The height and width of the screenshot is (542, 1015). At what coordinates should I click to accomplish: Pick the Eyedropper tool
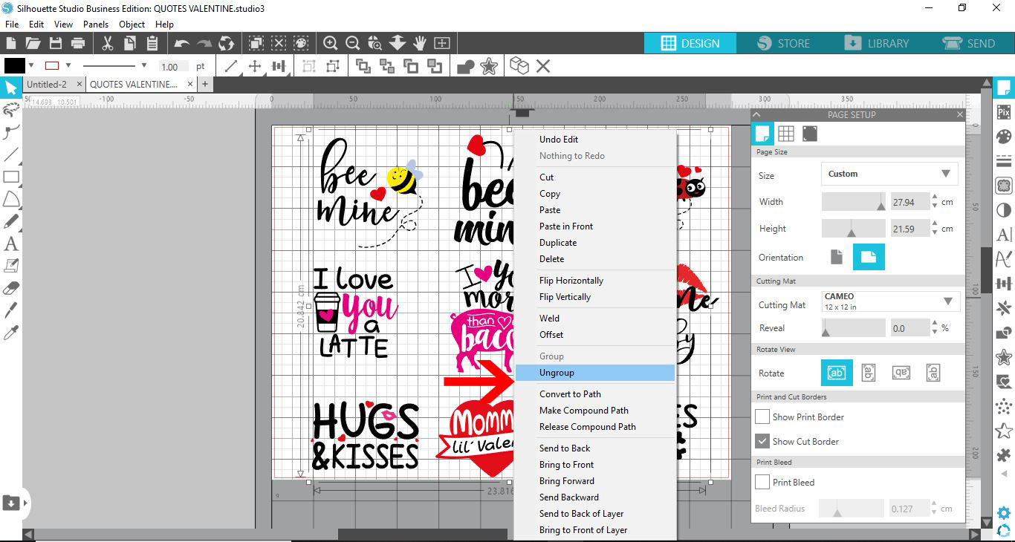[x=10, y=332]
